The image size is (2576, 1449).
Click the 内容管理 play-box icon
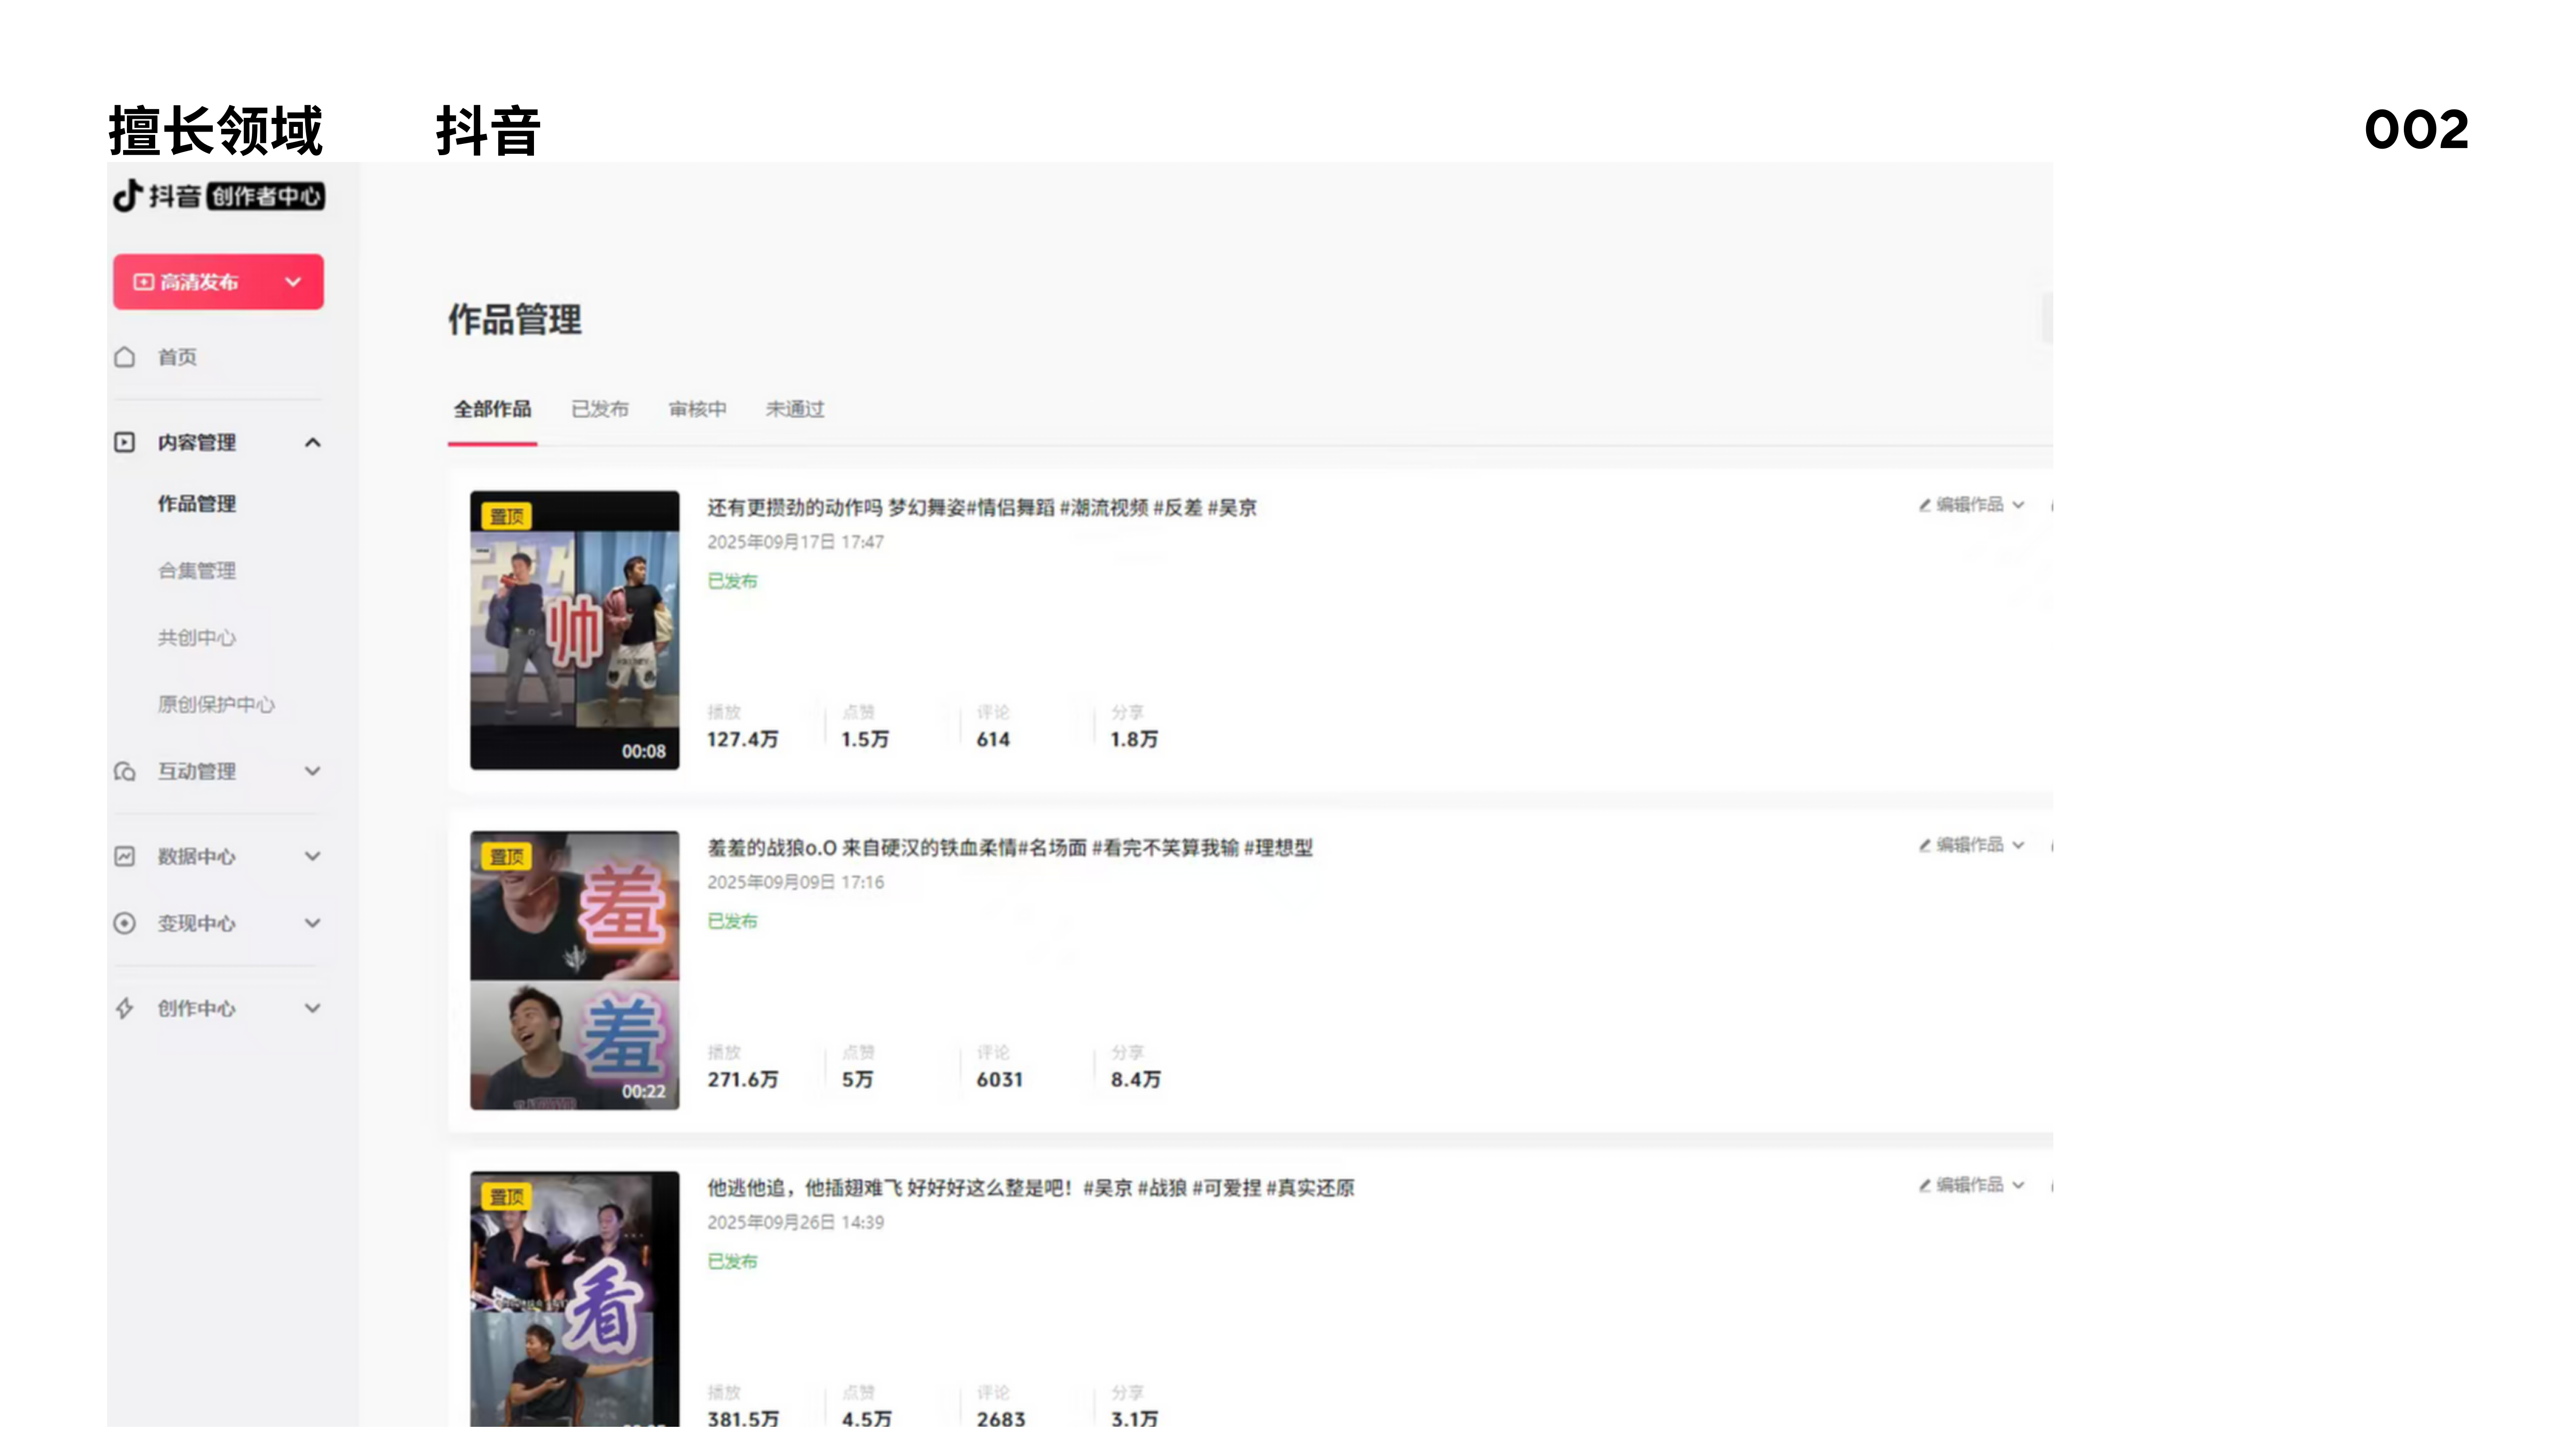pos(124,442)
